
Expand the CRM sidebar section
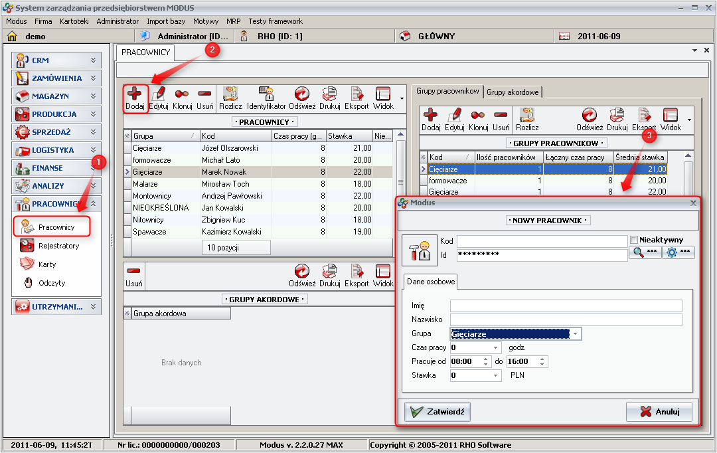(x=93, y=60)
